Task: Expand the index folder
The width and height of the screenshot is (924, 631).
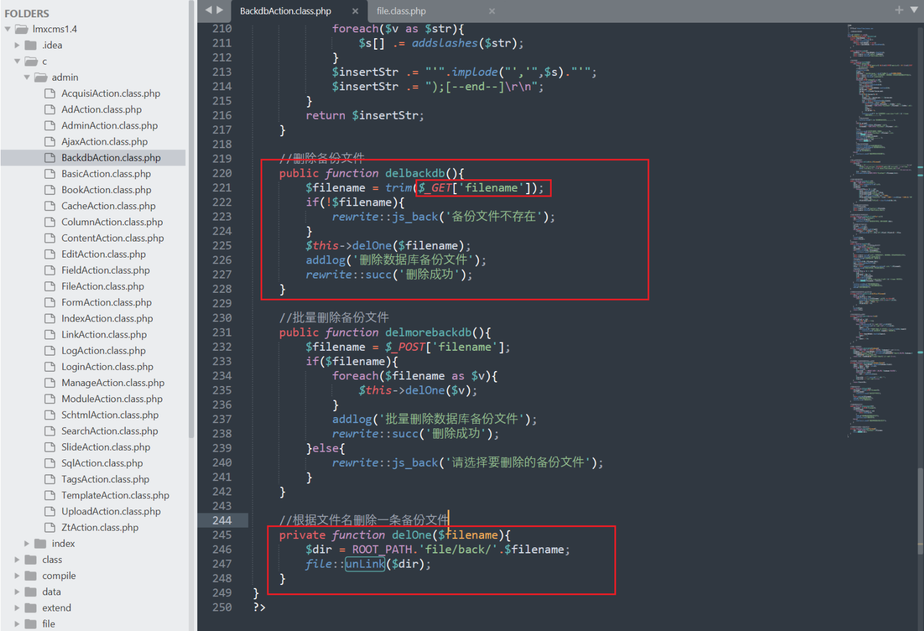Action: click(27, 543)
